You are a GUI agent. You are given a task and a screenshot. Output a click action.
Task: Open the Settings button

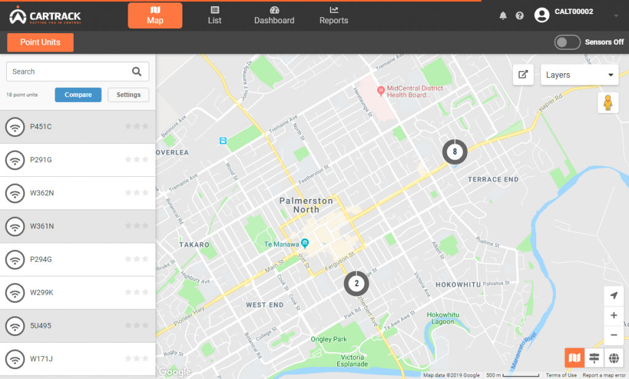[128, 95]
